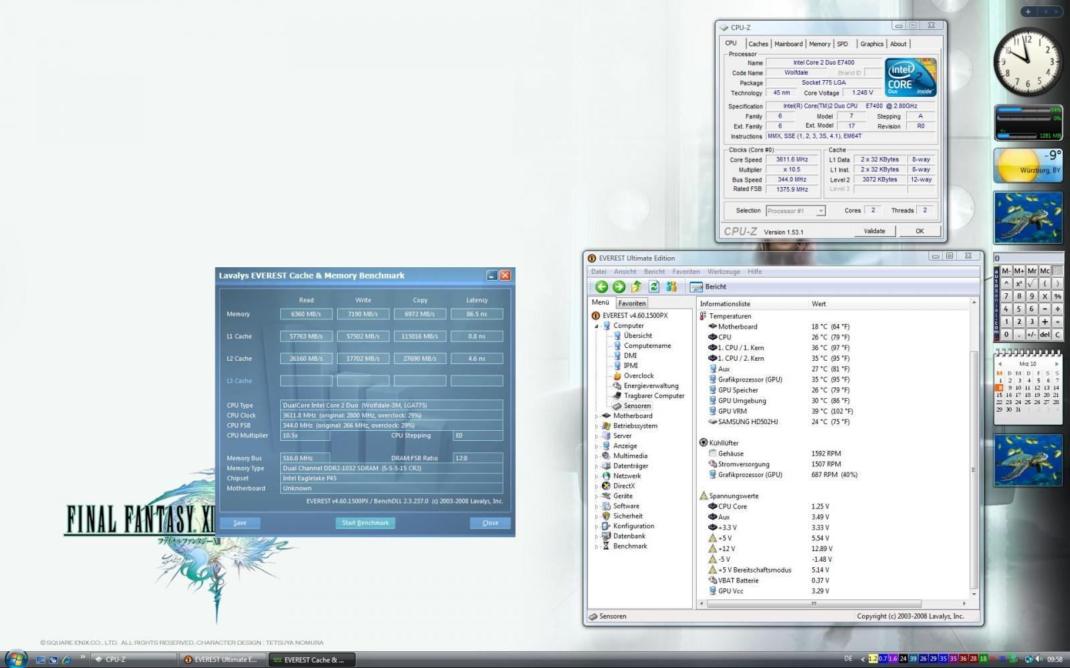Open the Bericht report button in EVEREST toolbar

click(708, 287)
